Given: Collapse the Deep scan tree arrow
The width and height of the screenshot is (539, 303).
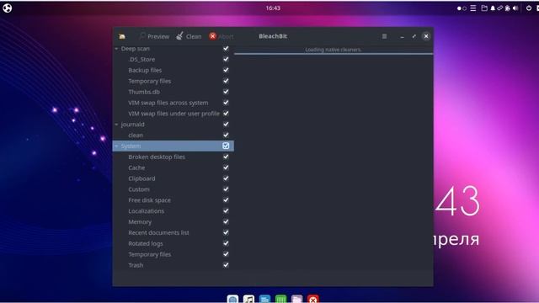Looking at the screenshot, I should (116, 49).
